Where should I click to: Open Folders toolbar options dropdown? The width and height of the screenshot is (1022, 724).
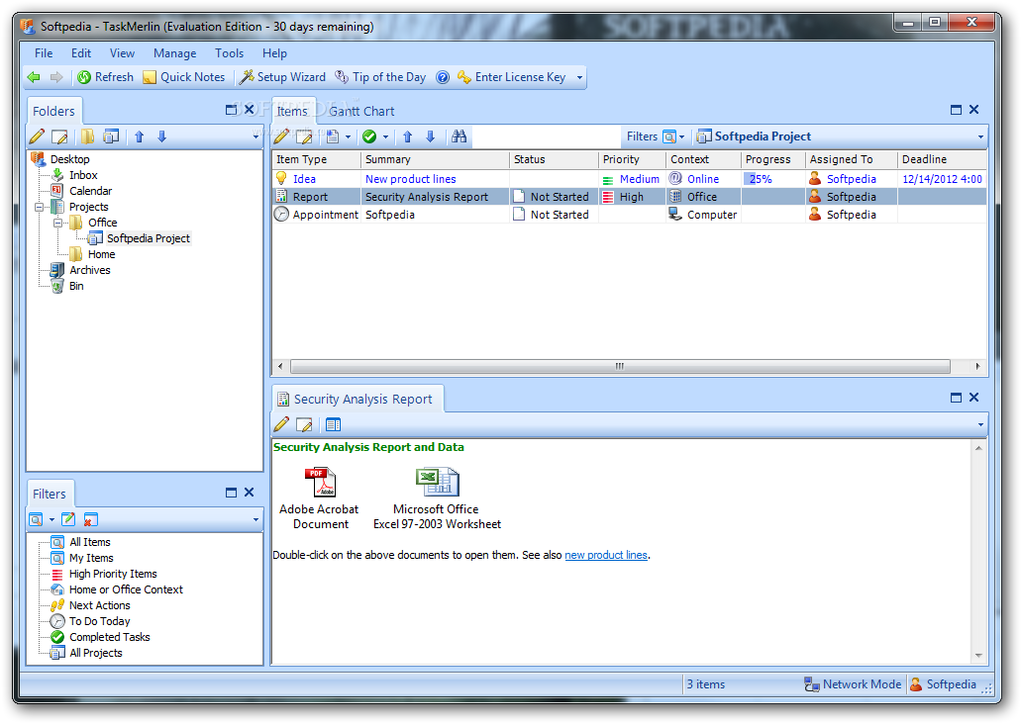[255, 136]
